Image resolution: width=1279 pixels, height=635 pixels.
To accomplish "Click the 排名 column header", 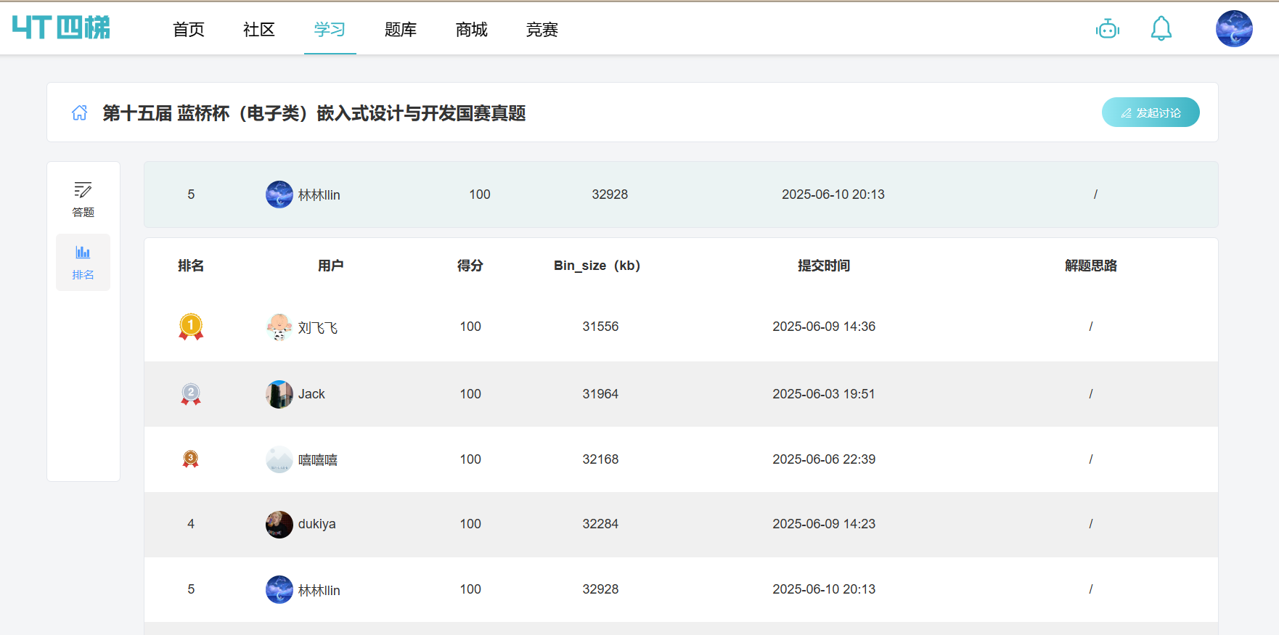I will click(x=191, y=266).
